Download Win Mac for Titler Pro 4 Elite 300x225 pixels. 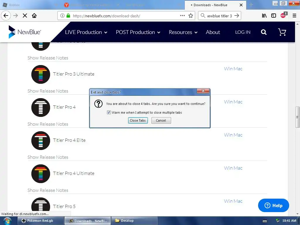tap(233, 135)
